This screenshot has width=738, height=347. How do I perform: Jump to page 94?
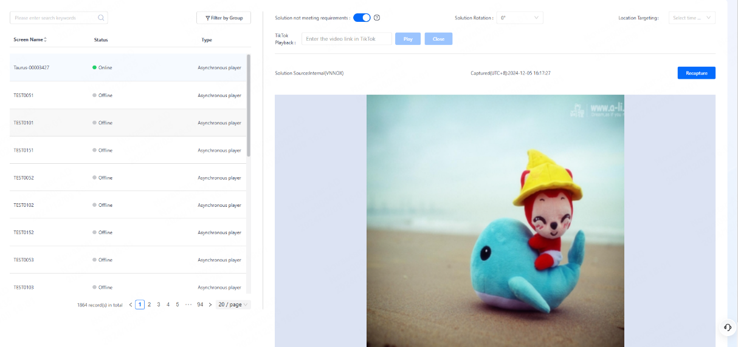200,305
